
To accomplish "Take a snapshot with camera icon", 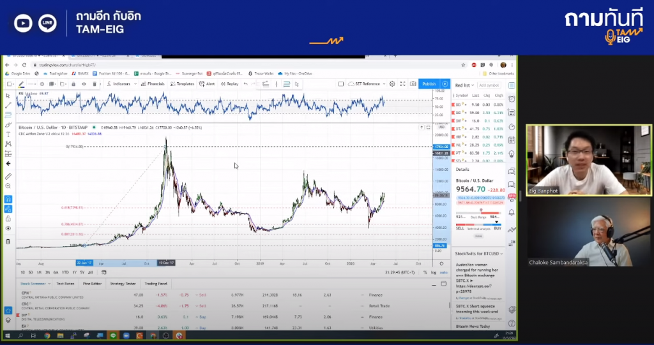I will (x=413, y=84).
